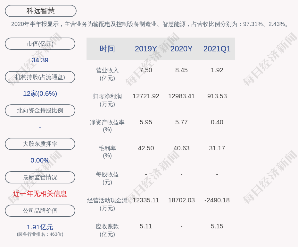Select the 2020Y column header

point(181,49)
